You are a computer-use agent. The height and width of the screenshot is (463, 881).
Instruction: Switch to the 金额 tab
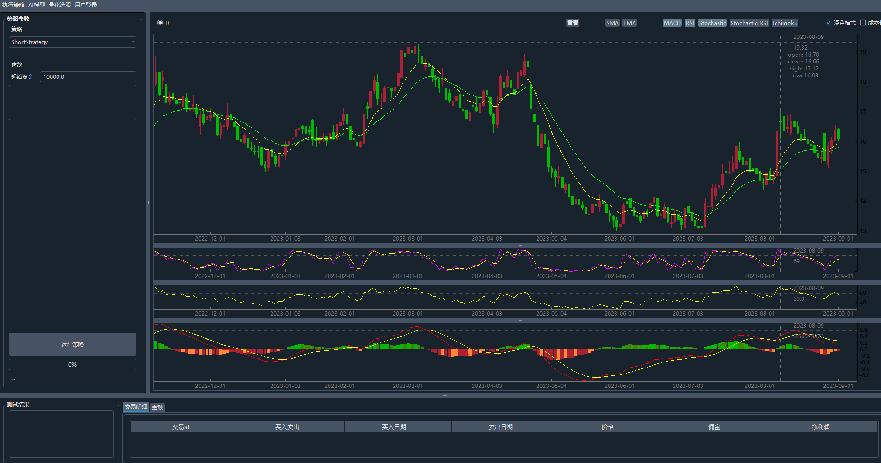coord(157,407)
